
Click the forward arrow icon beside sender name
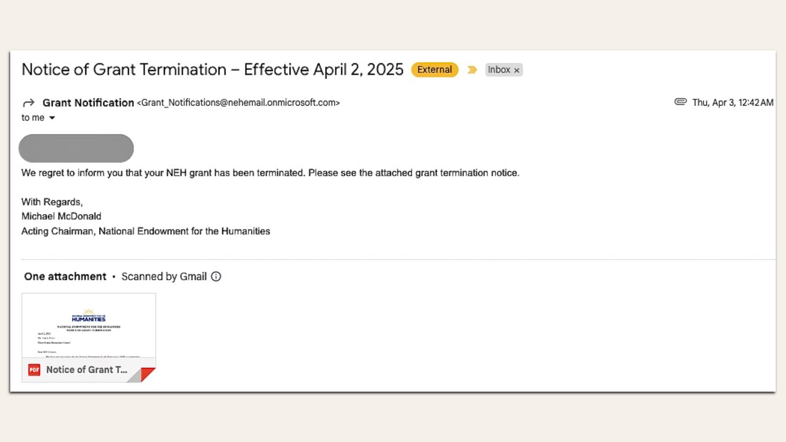29,103
